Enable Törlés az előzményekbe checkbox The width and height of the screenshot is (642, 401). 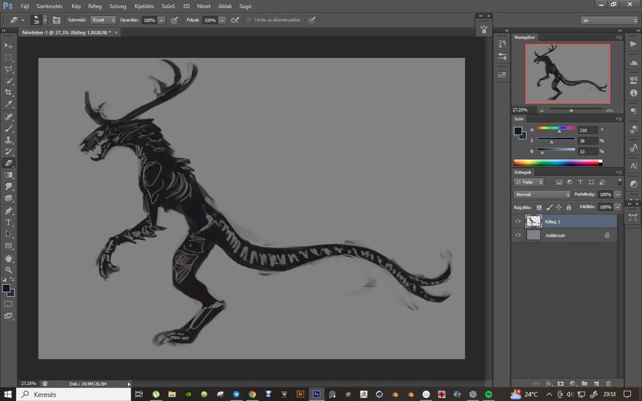[249, 20]
